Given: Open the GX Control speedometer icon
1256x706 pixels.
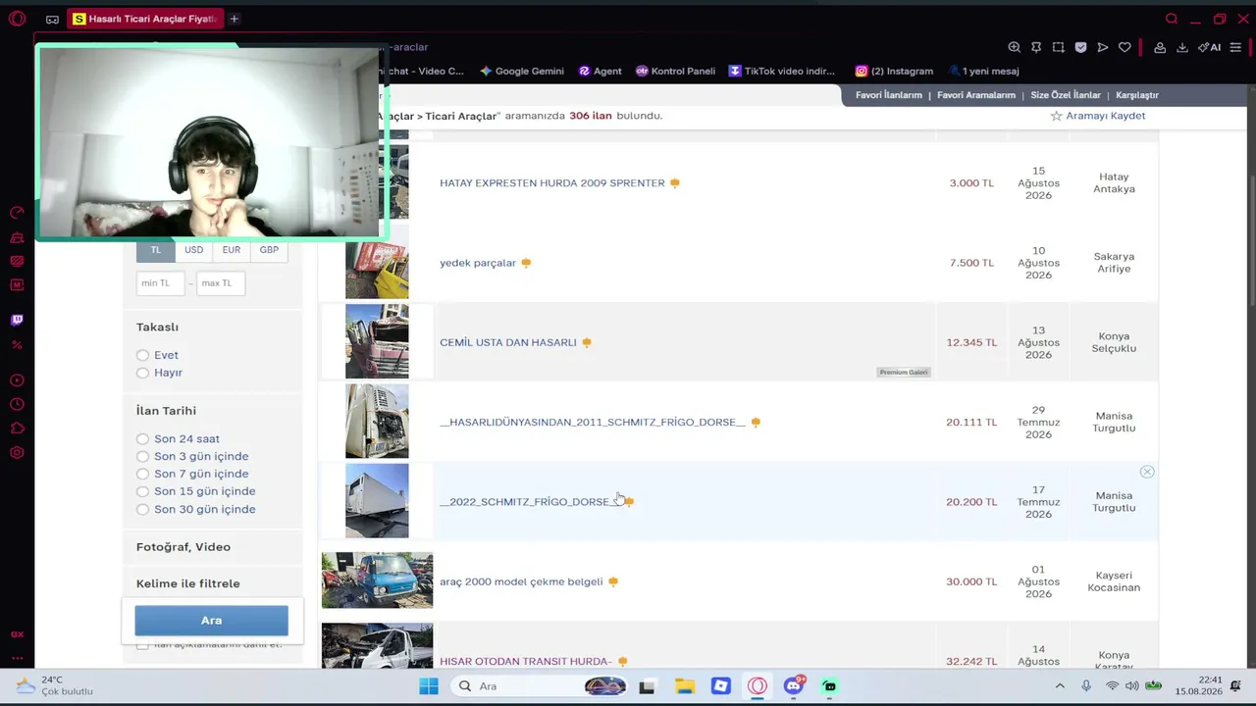Looking at the screenshot, I should click(x=17, y=213).
